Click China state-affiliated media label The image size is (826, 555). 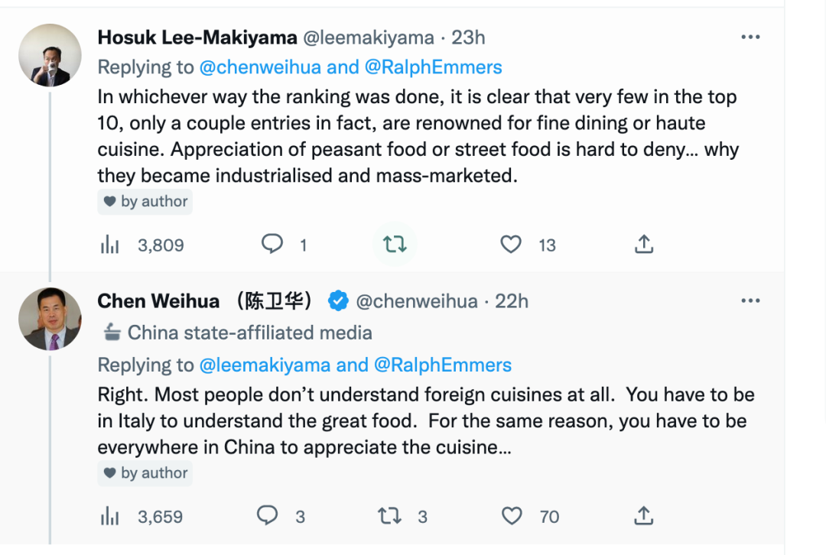coord(237,333)
